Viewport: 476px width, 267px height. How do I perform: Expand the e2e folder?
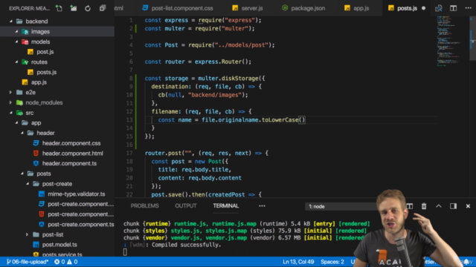11,93
